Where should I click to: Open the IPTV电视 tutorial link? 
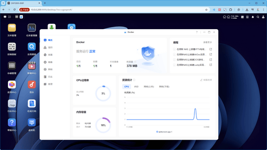191,49
